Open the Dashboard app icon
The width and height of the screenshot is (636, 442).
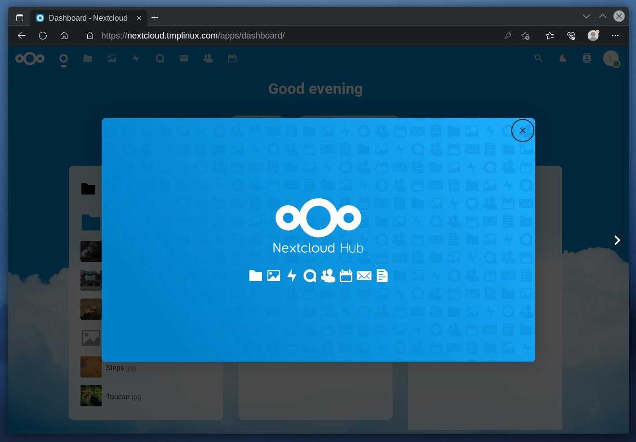click(63, 59)
